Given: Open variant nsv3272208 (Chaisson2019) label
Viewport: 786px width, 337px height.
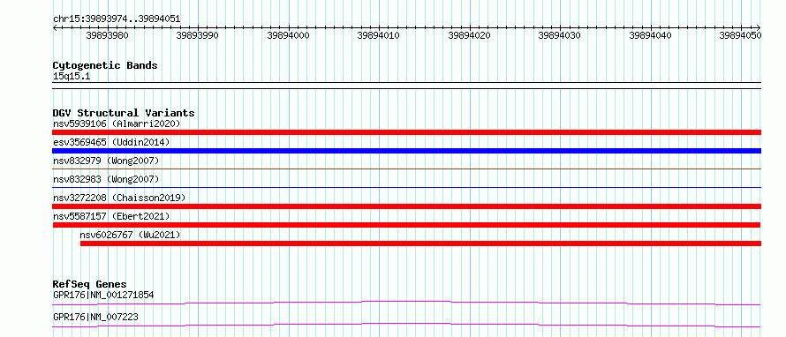Looking at the screenshot, I should [x=119, y=198].
